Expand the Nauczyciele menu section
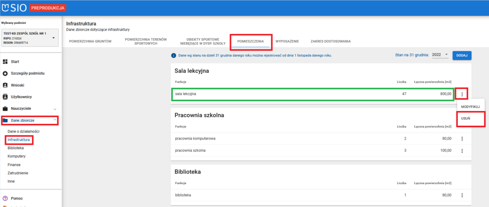 pyautogui.click(x=55, y=109)
